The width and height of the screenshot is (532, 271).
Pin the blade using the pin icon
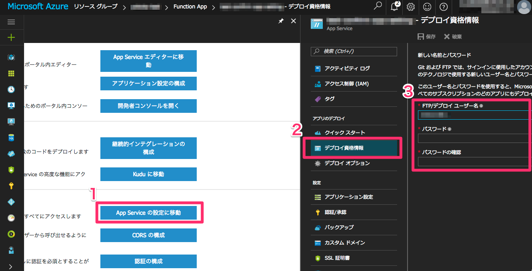pos(281,21)
